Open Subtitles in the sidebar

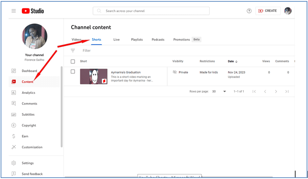pyautogui.click(x=28, y=114)
